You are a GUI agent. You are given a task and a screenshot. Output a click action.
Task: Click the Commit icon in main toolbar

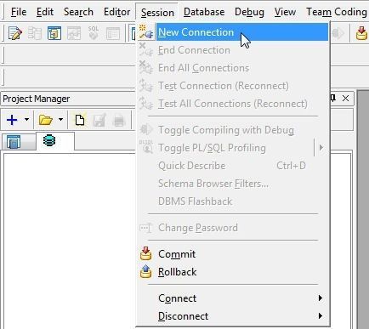tap(362, 33)
